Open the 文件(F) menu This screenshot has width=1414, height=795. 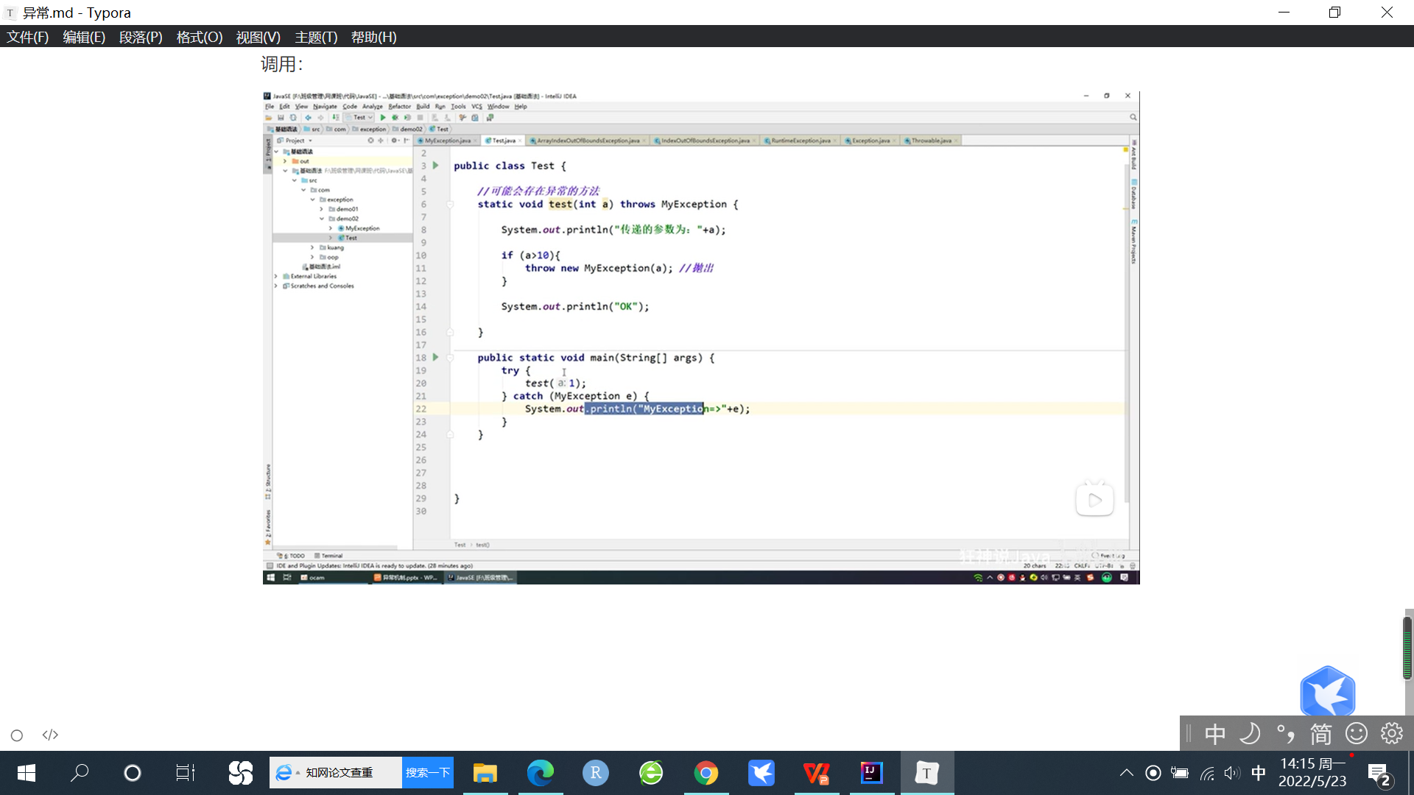27,37
